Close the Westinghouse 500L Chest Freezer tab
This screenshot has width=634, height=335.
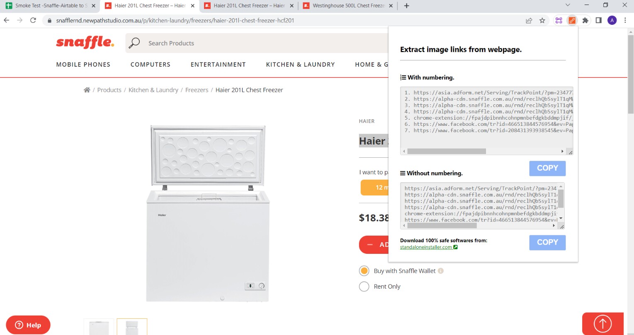[391, 6]
